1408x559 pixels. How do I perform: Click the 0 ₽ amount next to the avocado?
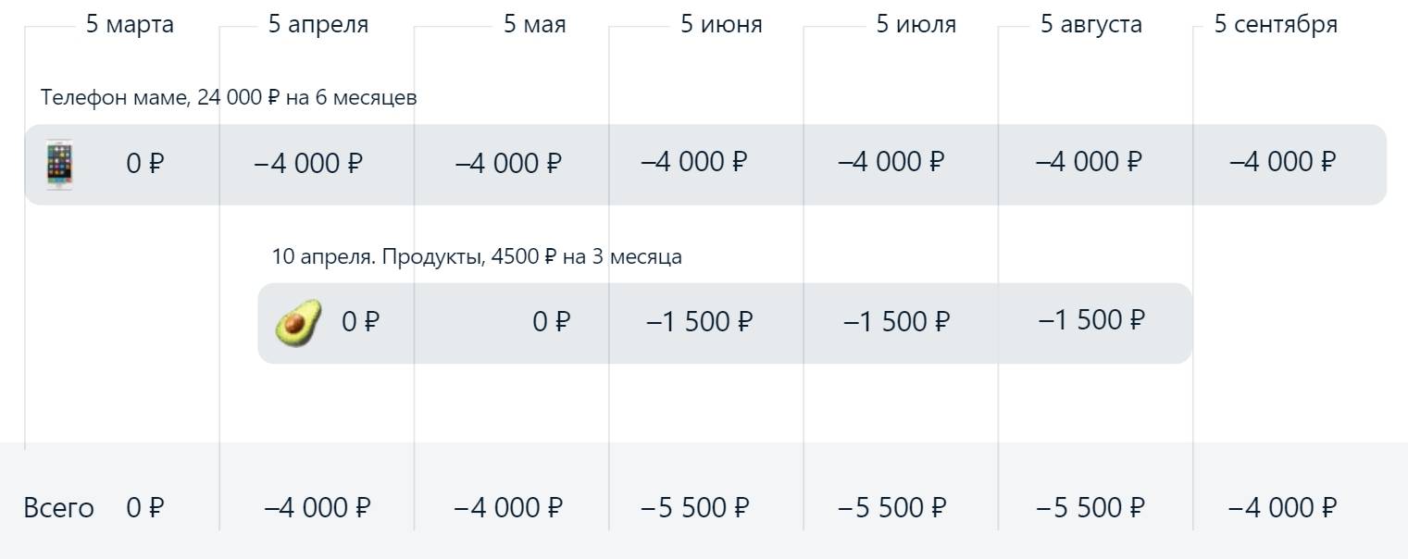click(x=361, y=322)
